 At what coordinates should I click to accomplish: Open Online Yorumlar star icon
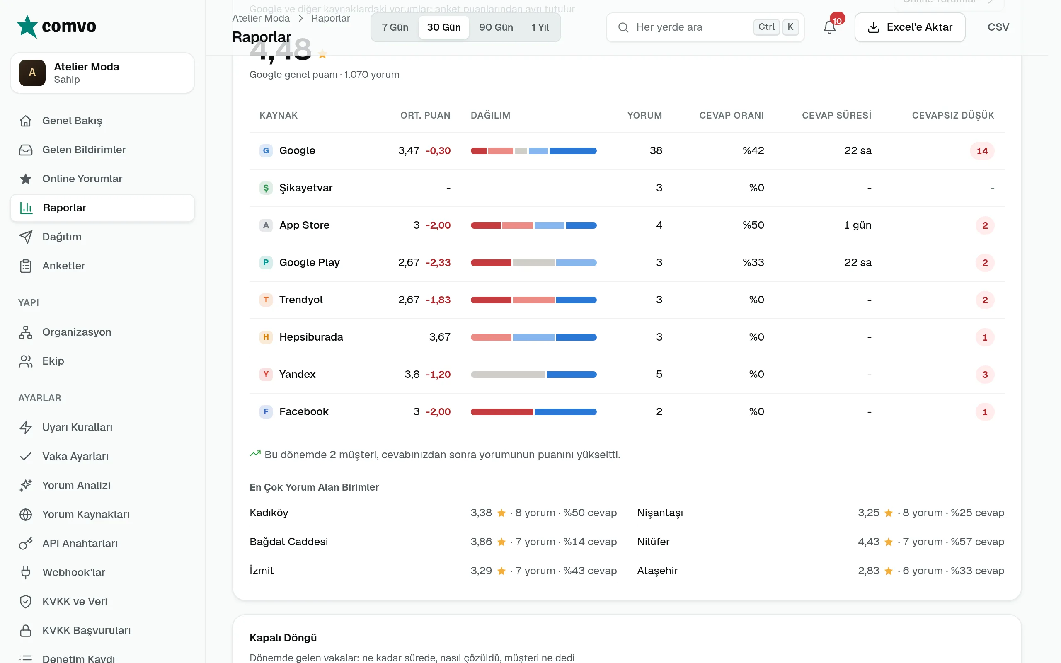[x=26, y=179]
